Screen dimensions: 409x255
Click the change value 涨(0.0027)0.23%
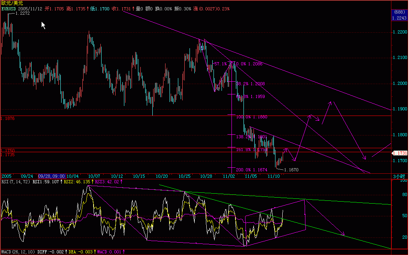click(211, 9)
